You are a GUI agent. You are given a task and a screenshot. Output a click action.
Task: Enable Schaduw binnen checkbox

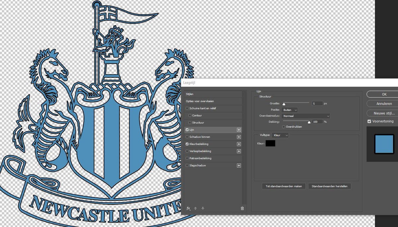(x=187, y=137)
